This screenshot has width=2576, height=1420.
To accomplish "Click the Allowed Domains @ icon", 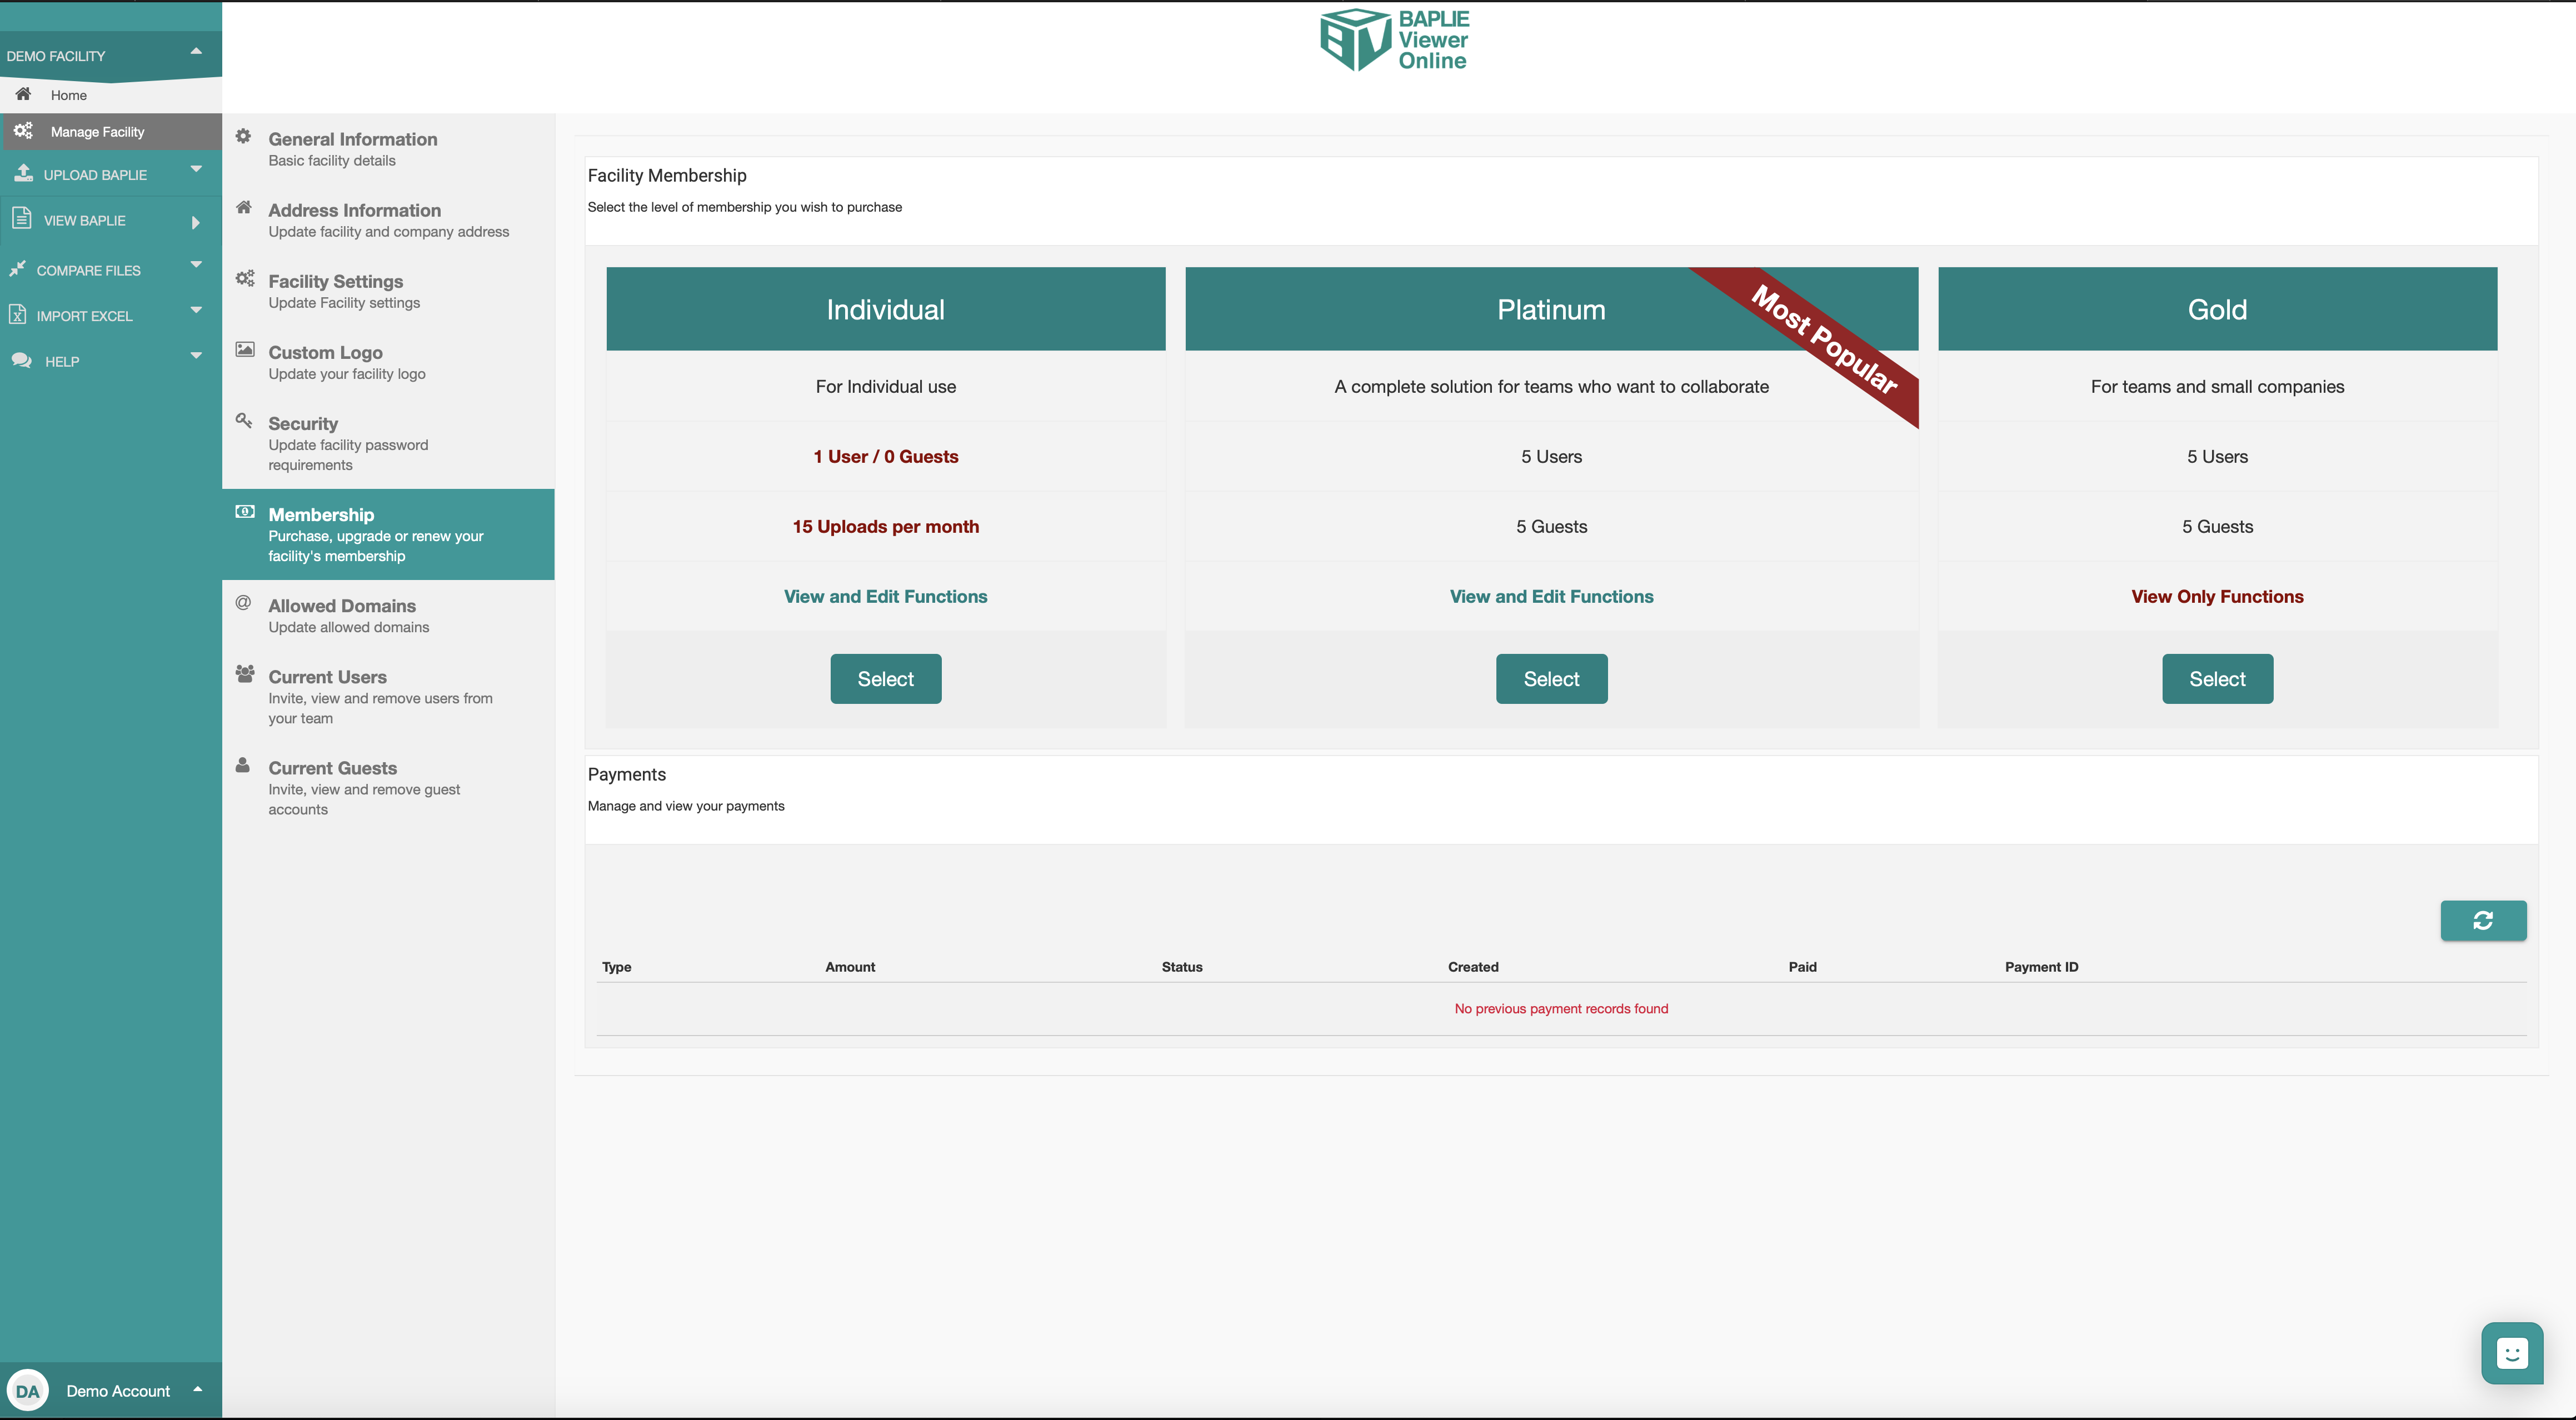I will coord(243,602).
